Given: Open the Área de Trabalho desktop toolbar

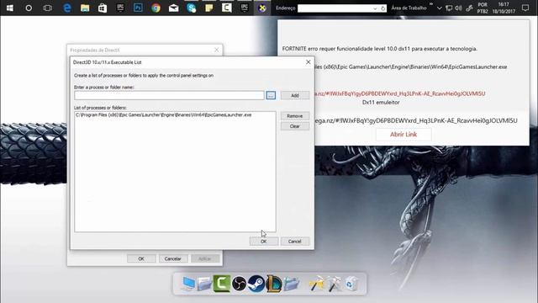Looking at the screenshot, I should click(x=409, y=8).
